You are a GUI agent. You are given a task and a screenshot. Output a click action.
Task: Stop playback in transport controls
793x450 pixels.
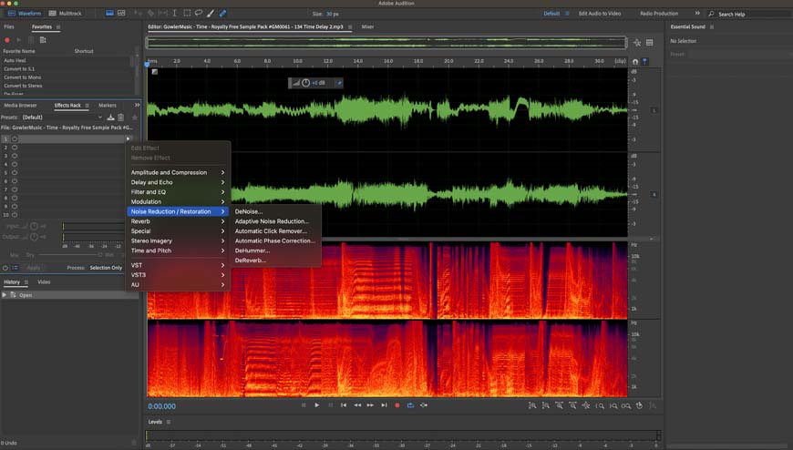[304, 405]
